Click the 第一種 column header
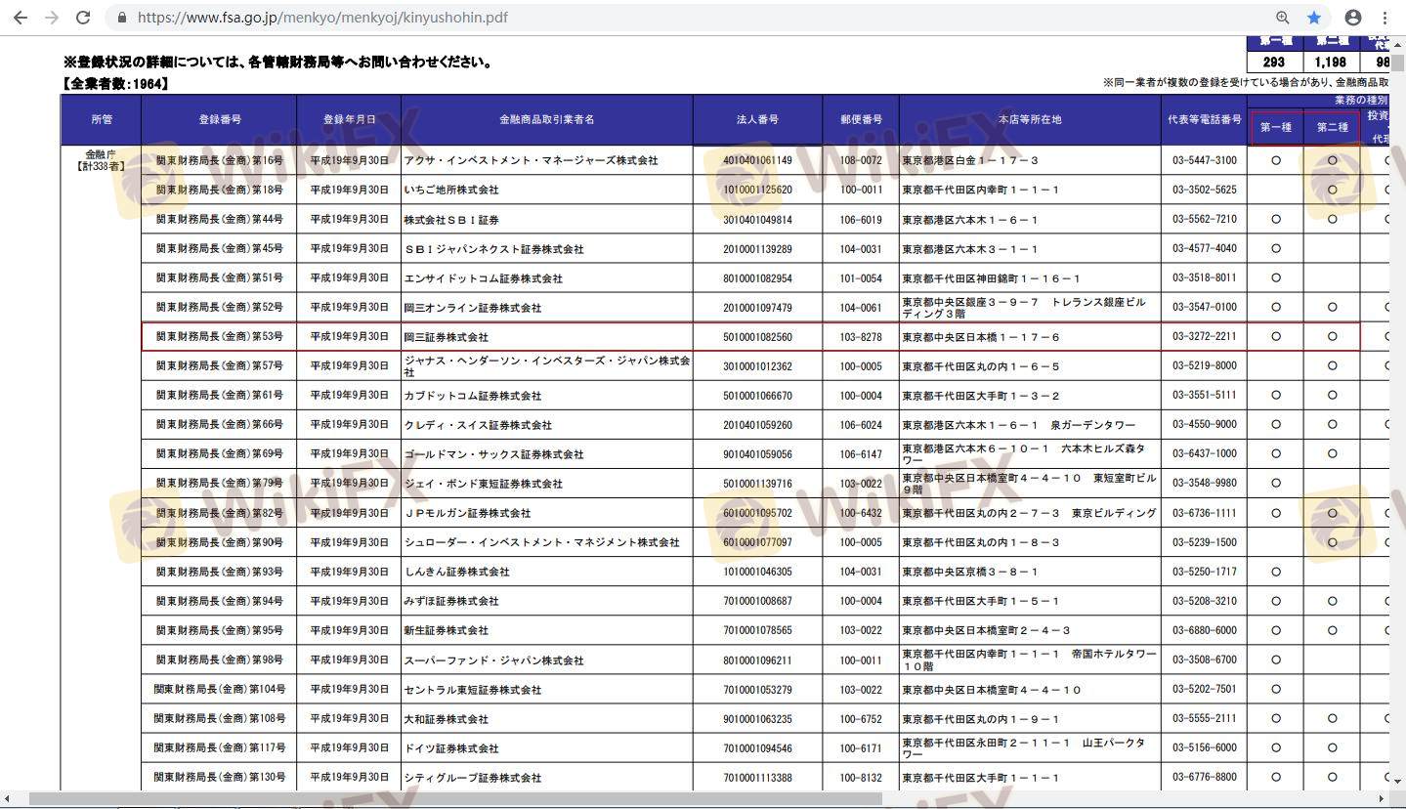Image resolution: width=1406 pixels, height=809 pixels. click(1275, 127)
